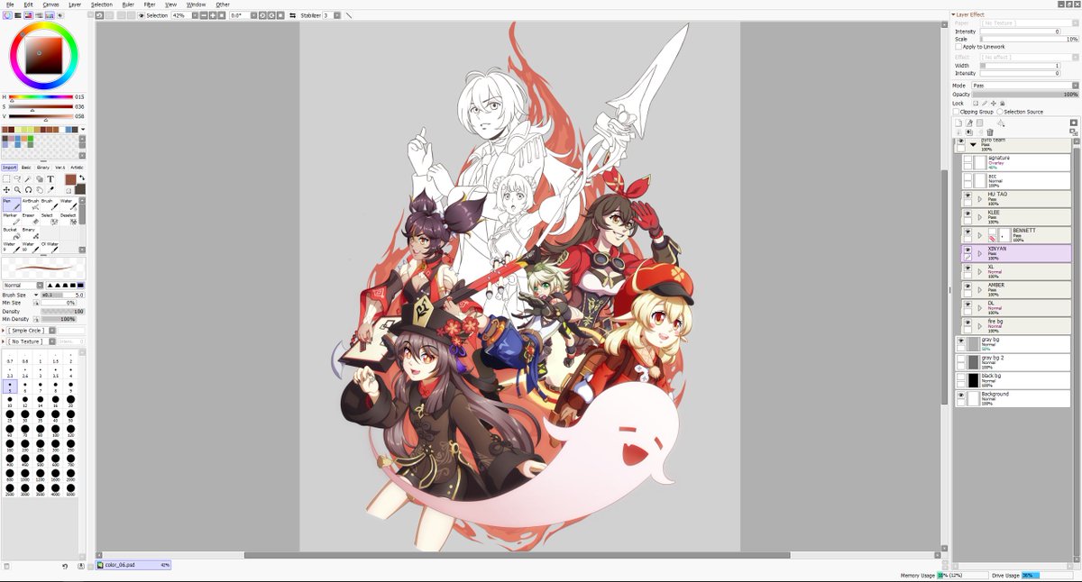Select the Zoom magnifier tool
This screenshot has height=582, width=1082.
click(18, 190)
